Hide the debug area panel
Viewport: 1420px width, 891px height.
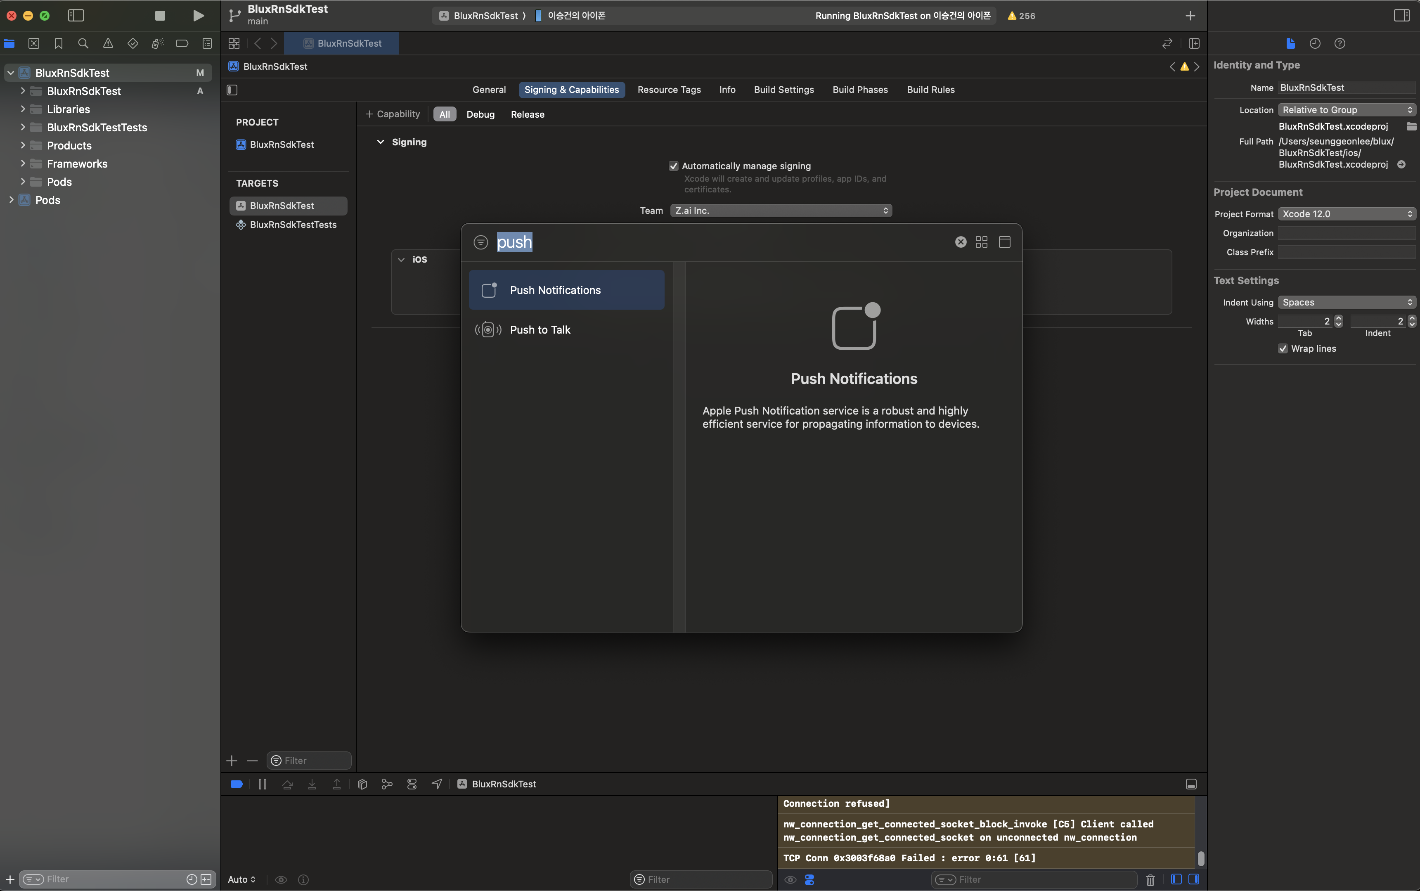[1191, 784]
